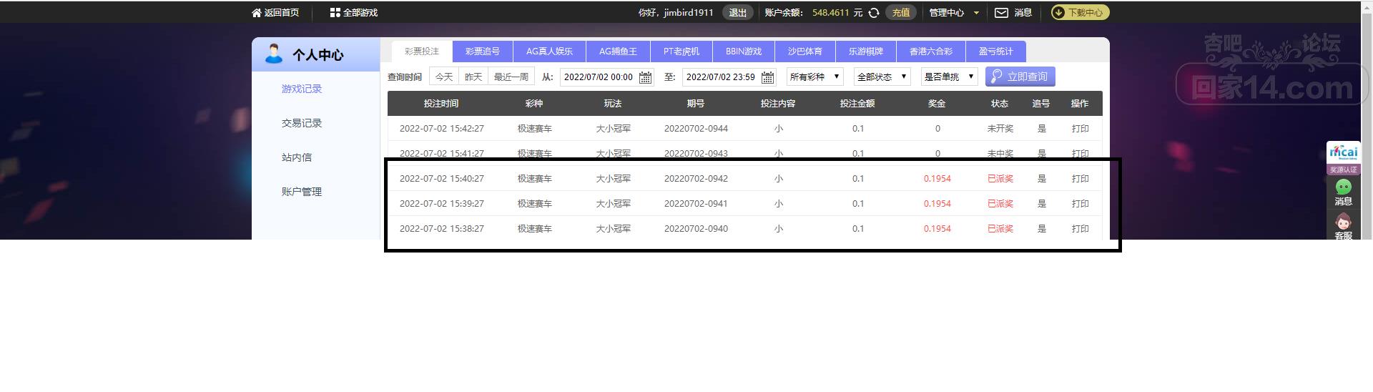Switch to the BBIN游戏 tab
The width and height of the screenshot is (1373, 392).
744,52
